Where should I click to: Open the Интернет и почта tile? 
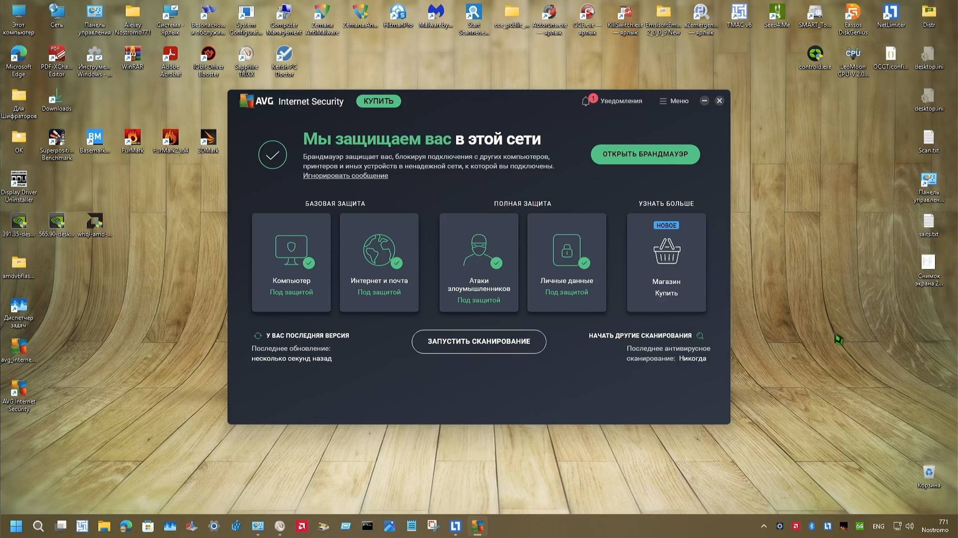(x=379, y=262)
